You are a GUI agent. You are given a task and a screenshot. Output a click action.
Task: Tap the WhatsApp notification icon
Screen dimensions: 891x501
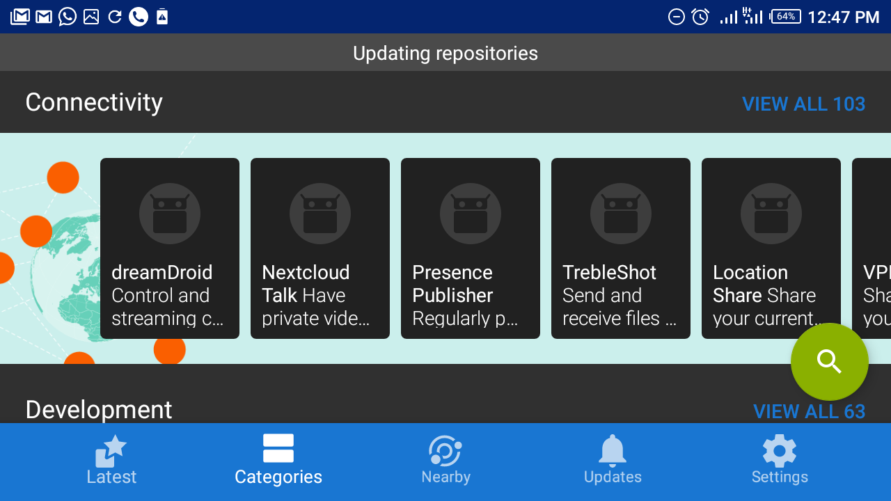(68, 17)
